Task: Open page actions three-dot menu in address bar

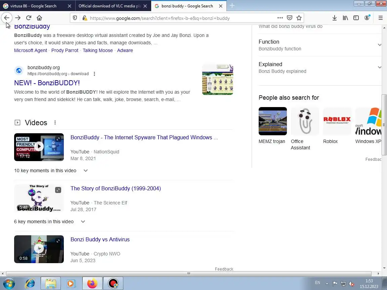Action: tap(280, 18)
